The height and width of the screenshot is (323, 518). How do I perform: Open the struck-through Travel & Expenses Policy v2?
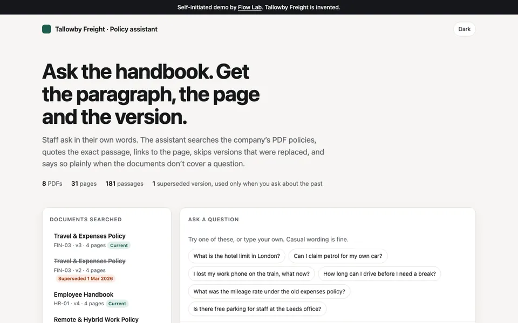(90, 261)
